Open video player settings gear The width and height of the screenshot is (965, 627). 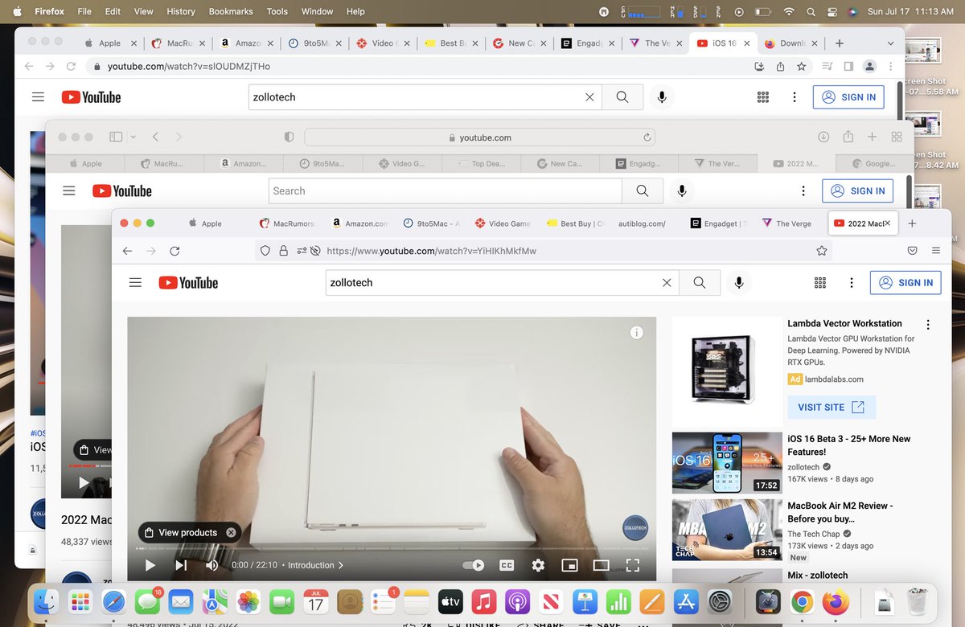539,565
